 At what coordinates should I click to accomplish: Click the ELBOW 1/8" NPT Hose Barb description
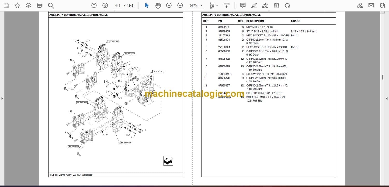[x=267, y=74]
